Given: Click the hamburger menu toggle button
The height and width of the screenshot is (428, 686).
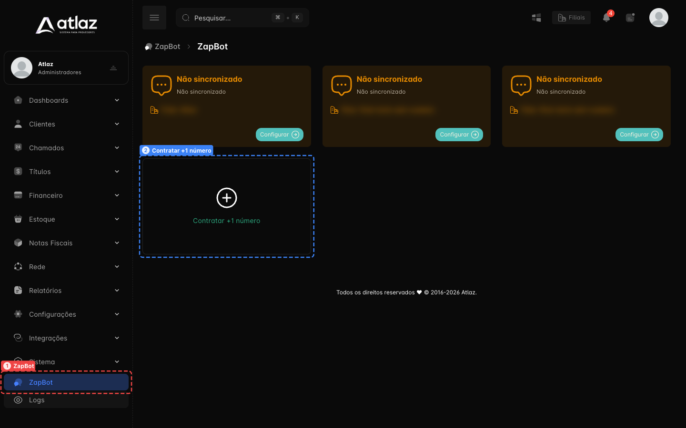Looking at the screenshot, I should tap(154, 18).
